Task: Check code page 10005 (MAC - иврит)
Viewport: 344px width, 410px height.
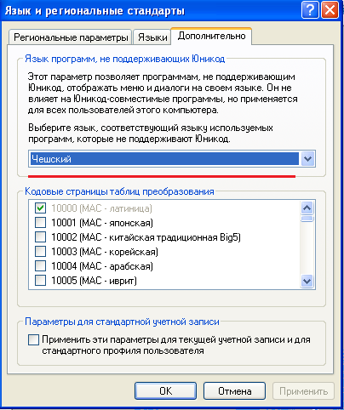Action: [40, 281]
